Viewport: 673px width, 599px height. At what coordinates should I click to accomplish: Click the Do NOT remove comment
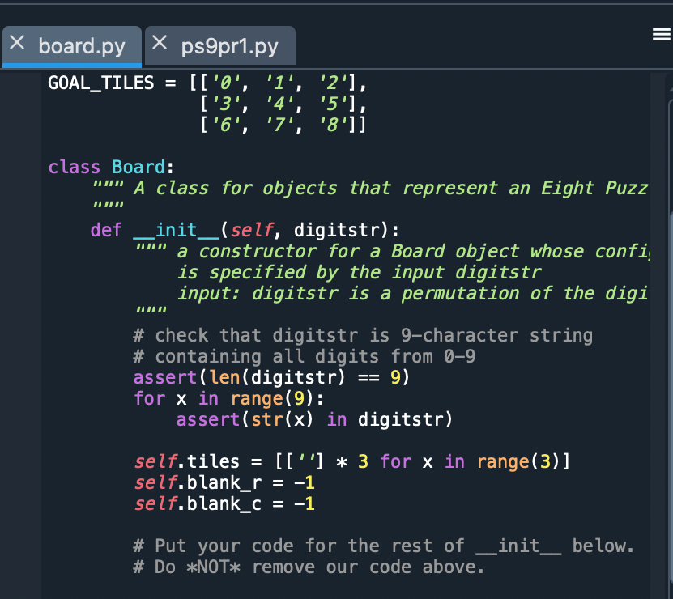308,567
